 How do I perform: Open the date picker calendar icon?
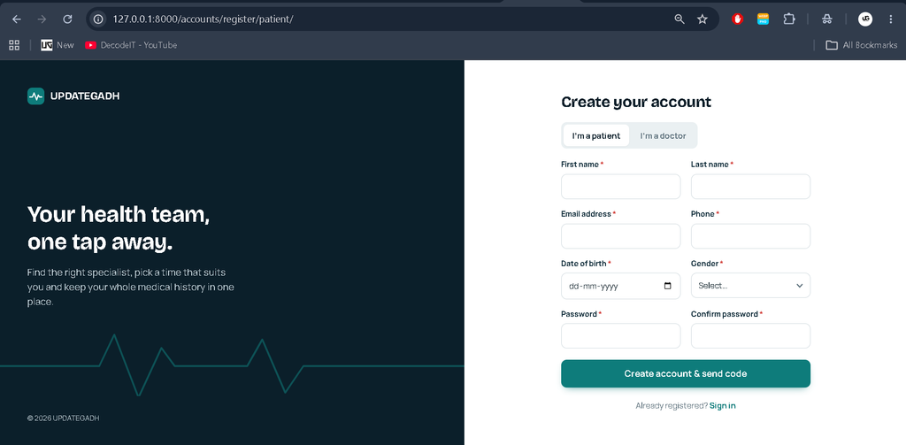pyautogui.click(x=668, y=286)
